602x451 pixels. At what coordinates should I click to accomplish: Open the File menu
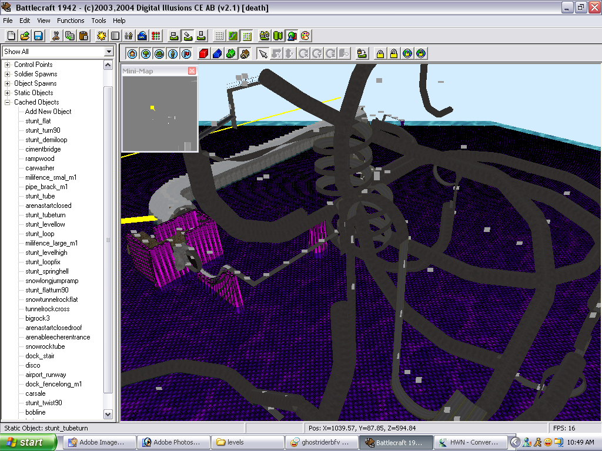(x=8, y=21)
